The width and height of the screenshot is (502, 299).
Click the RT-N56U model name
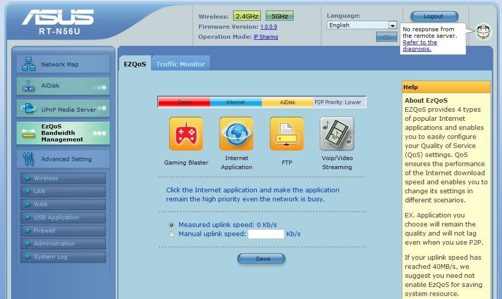59,31
